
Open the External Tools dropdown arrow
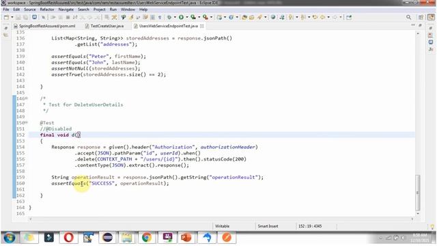point(211,17)
